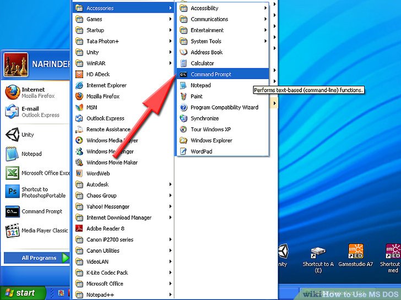Open the Unity folder in programs list
This screenshot has height=300, width=401.
click(123, 52)
